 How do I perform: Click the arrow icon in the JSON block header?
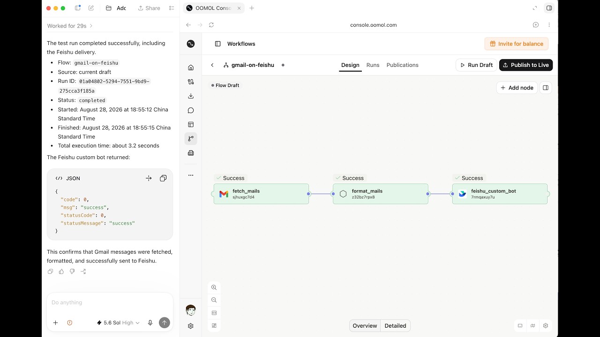pos(149,178)
